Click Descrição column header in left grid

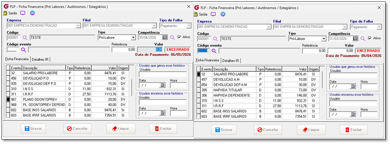44,68
